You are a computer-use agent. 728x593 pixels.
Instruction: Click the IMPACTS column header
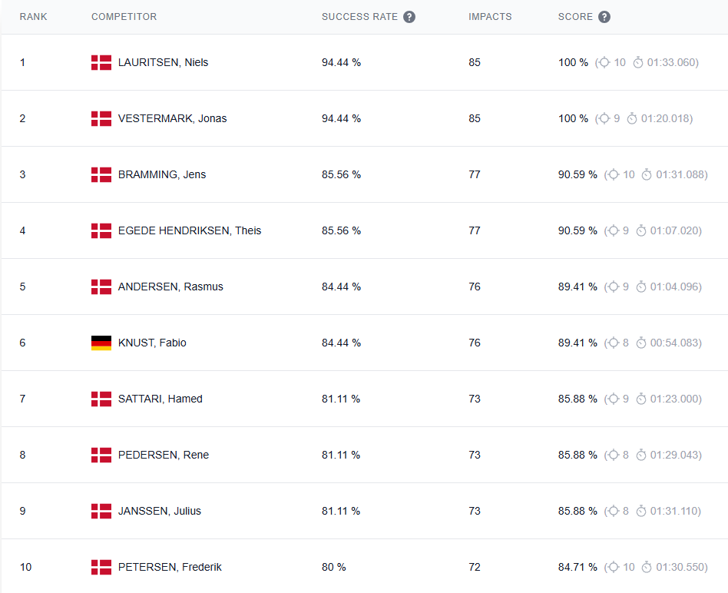coord(490,17)
